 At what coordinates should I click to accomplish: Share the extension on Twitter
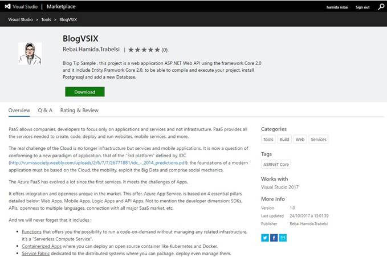click(265, 238)
